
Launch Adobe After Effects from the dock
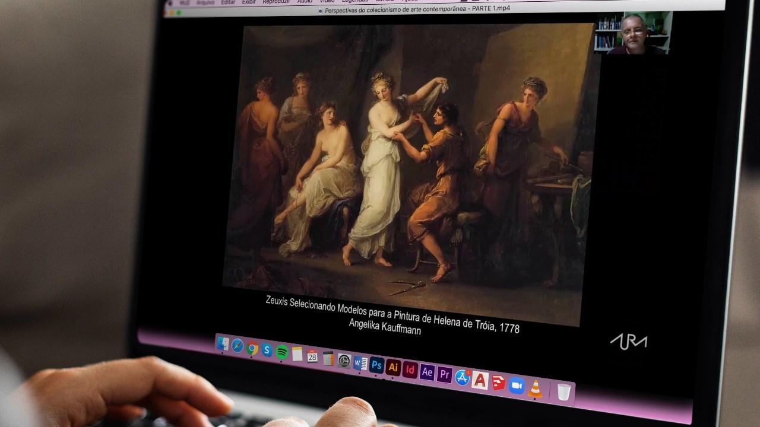point(427,372)
